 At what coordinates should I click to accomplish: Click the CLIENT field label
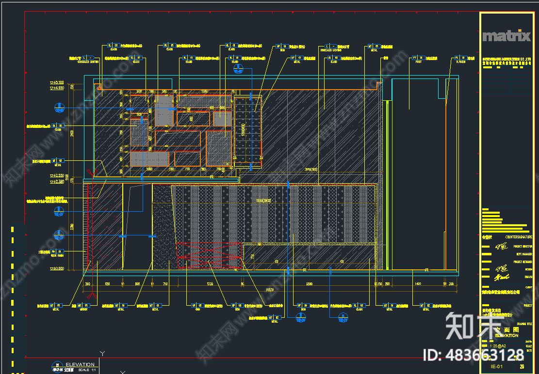pyautogui.click(x=529, y=287)
